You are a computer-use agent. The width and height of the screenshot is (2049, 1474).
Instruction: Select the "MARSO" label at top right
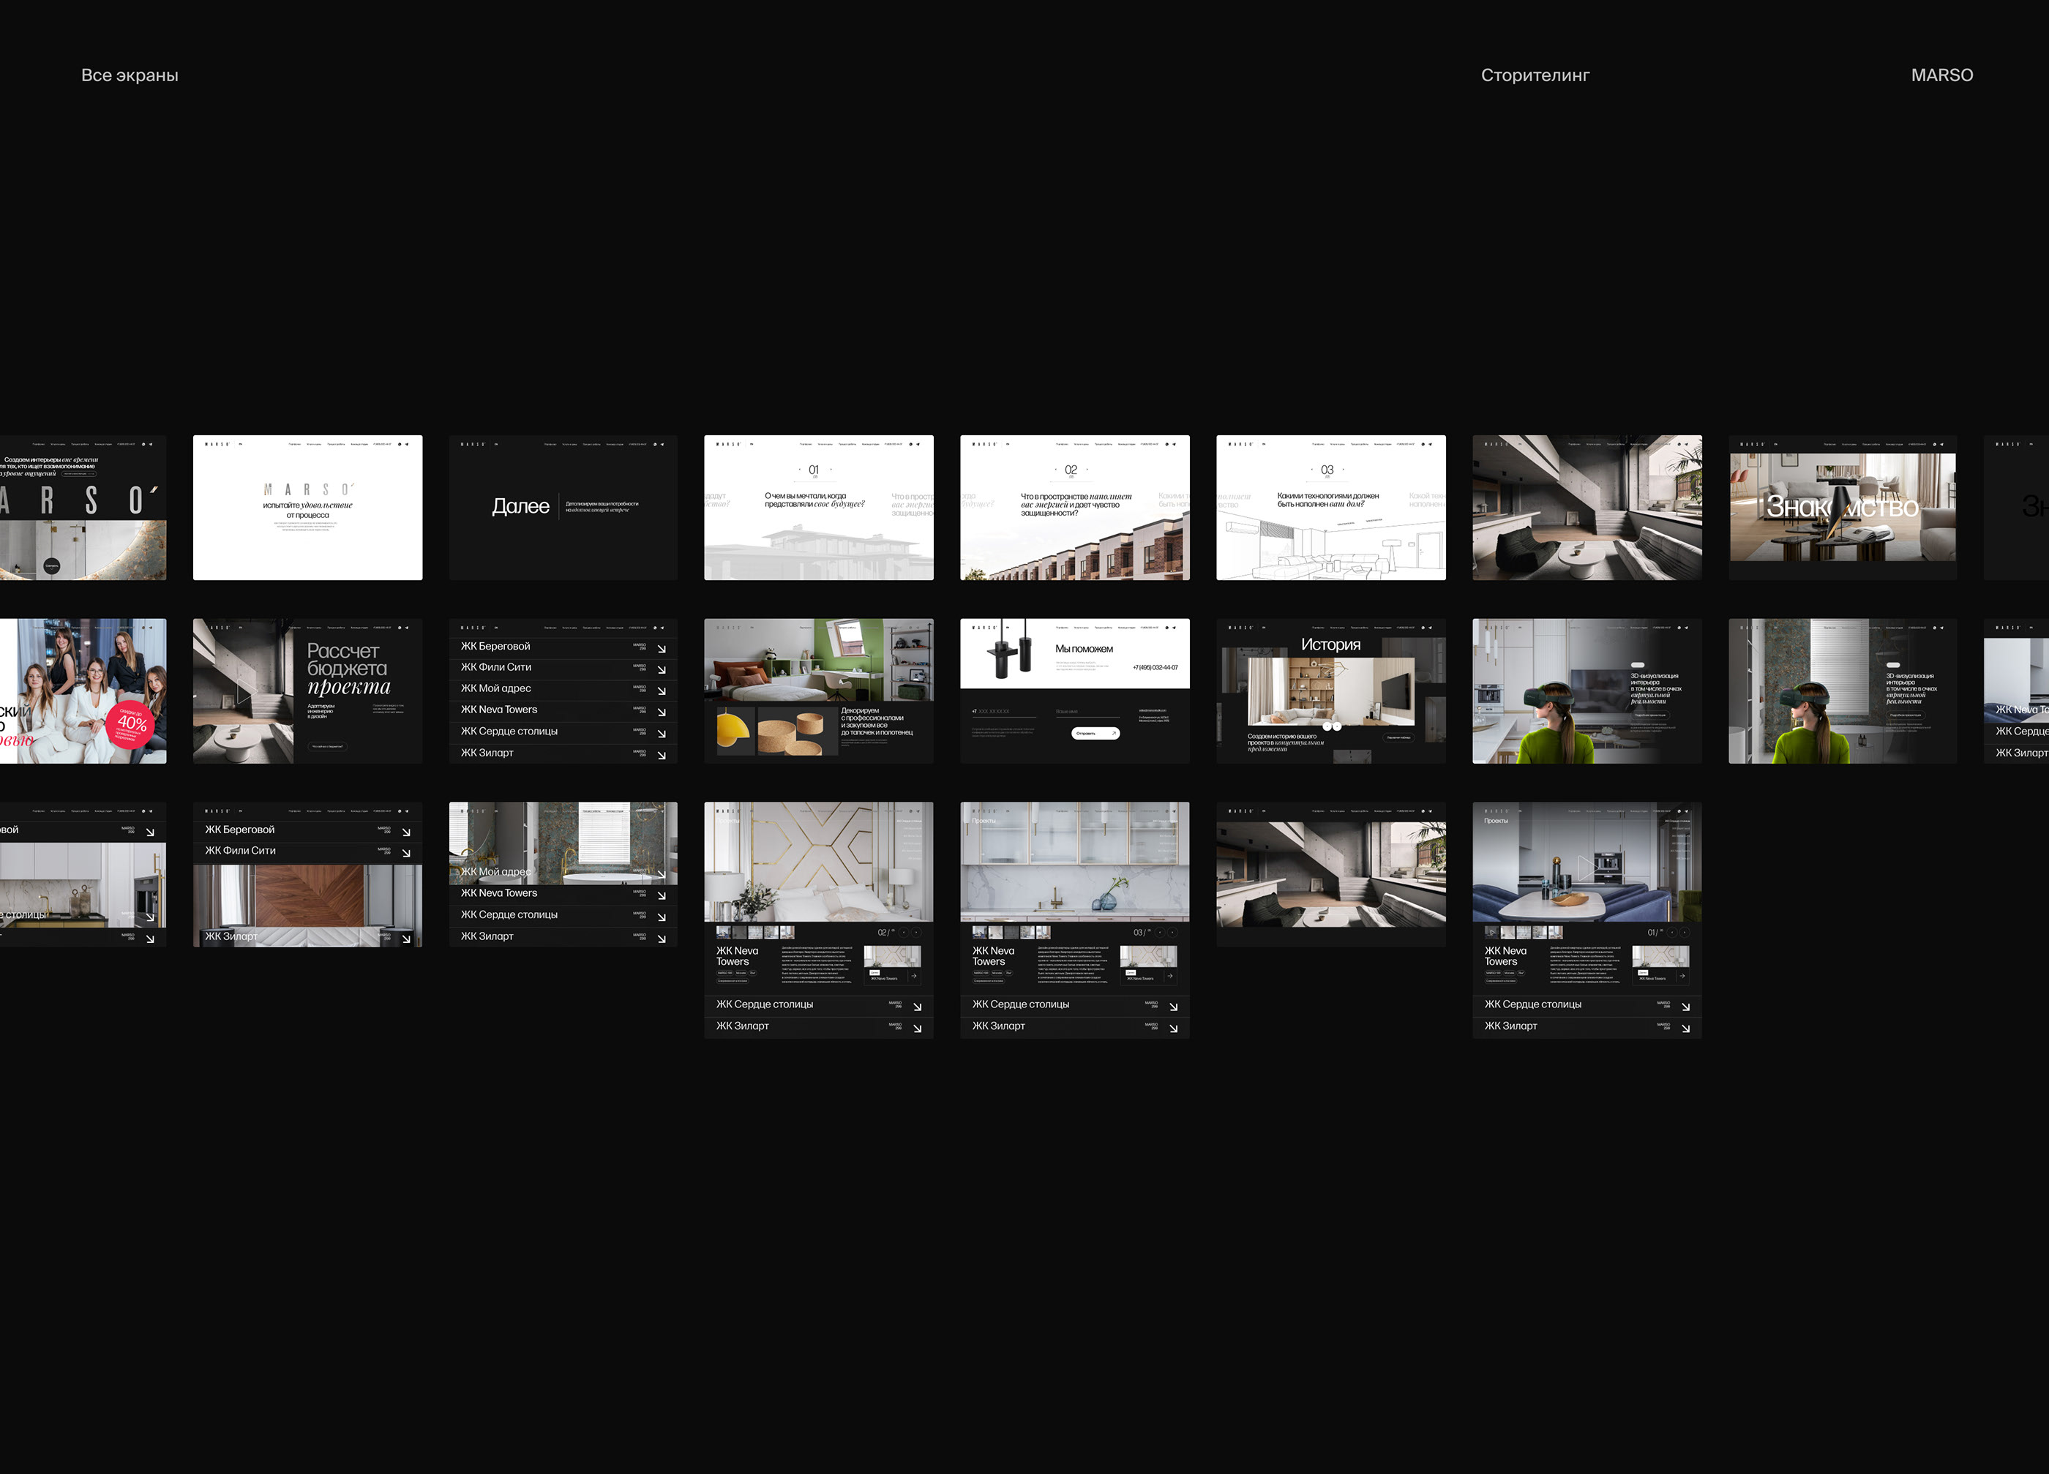tap(1941, 75)
